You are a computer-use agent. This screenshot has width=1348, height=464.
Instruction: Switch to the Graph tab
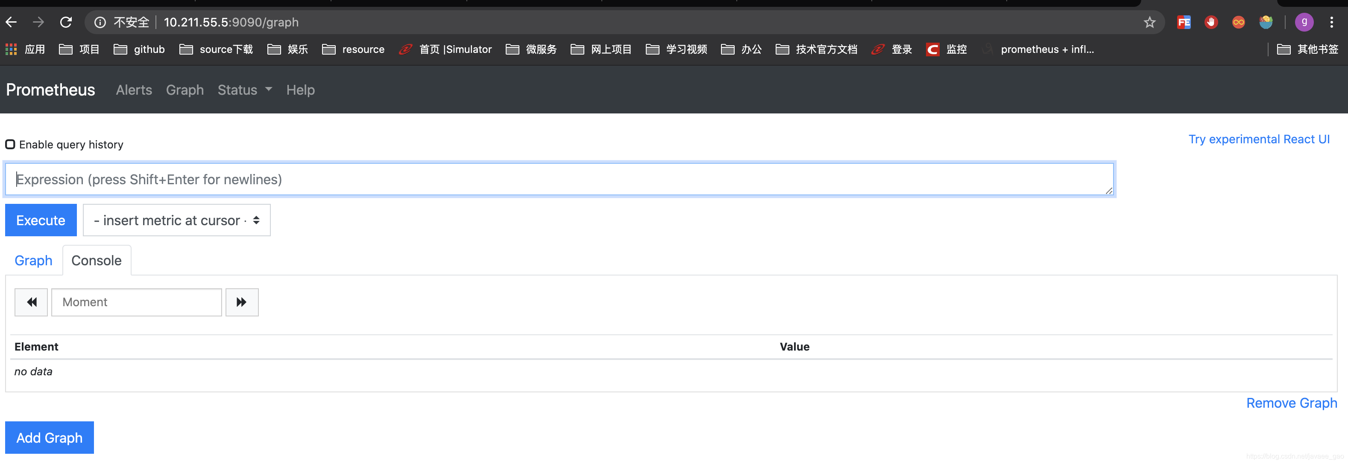point(32,260)
